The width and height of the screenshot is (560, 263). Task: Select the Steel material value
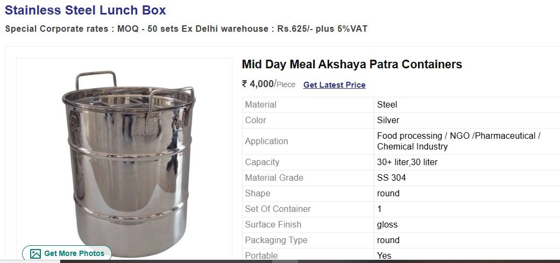(387, 105)
